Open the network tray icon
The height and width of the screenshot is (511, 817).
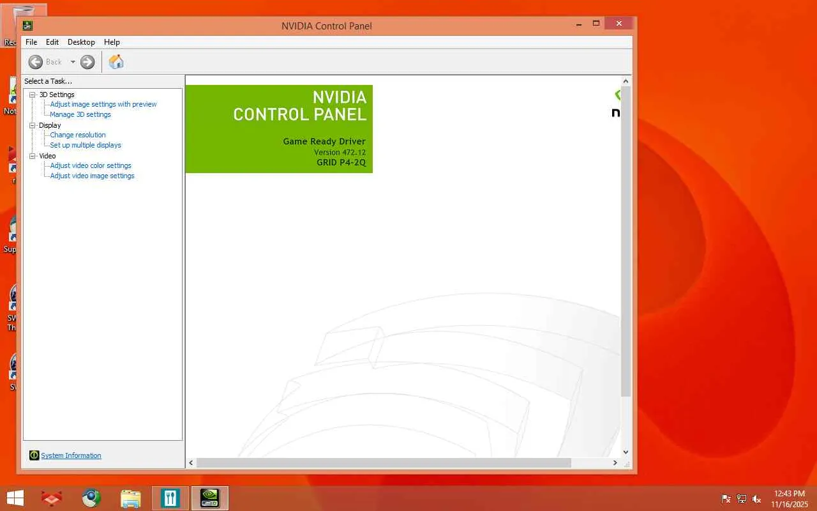pos(742,499)
